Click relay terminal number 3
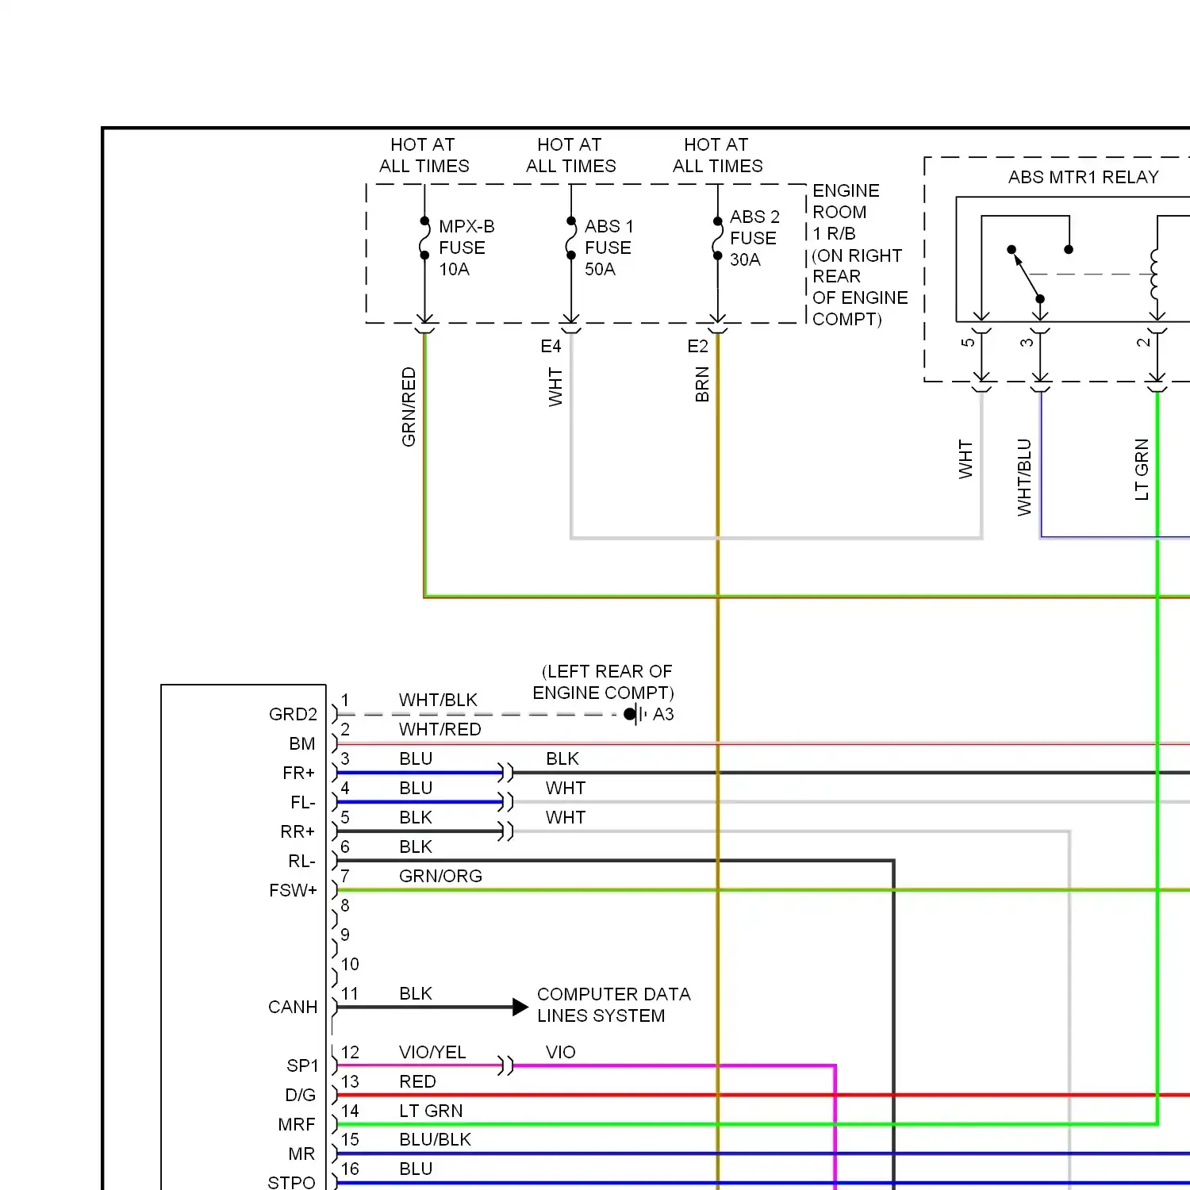 1027,343
